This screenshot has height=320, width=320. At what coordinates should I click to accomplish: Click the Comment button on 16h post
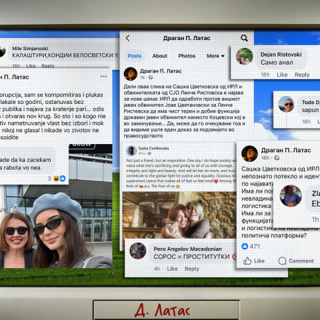pyautogui.click(x=296, y=261)
